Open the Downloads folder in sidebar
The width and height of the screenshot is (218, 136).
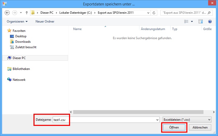tap(23, 42)
